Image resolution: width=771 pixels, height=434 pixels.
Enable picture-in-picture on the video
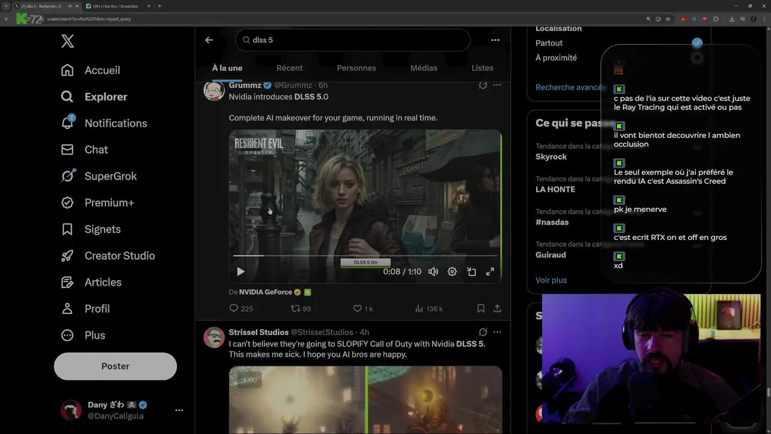(472, 272)
